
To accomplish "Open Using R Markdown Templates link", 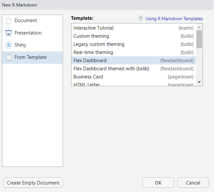I will click(x=174, y=19).
